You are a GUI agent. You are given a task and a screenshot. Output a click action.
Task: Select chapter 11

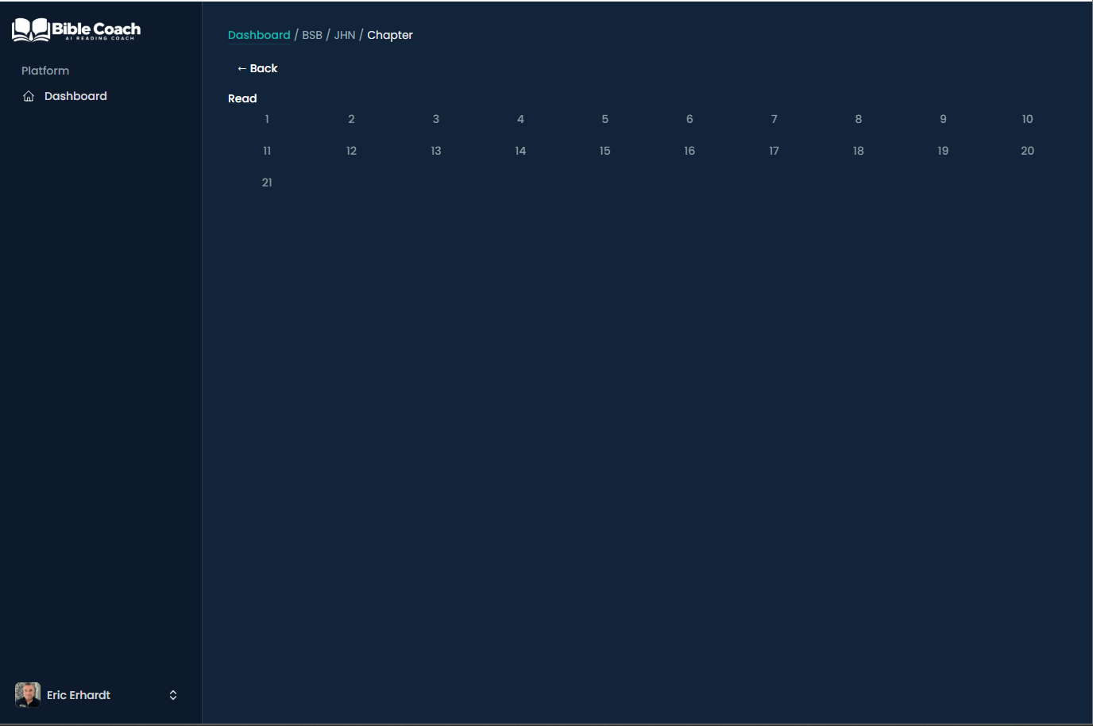tap(267, 151)
